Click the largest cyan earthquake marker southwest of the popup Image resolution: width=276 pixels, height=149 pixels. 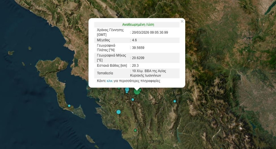point(119,112)
